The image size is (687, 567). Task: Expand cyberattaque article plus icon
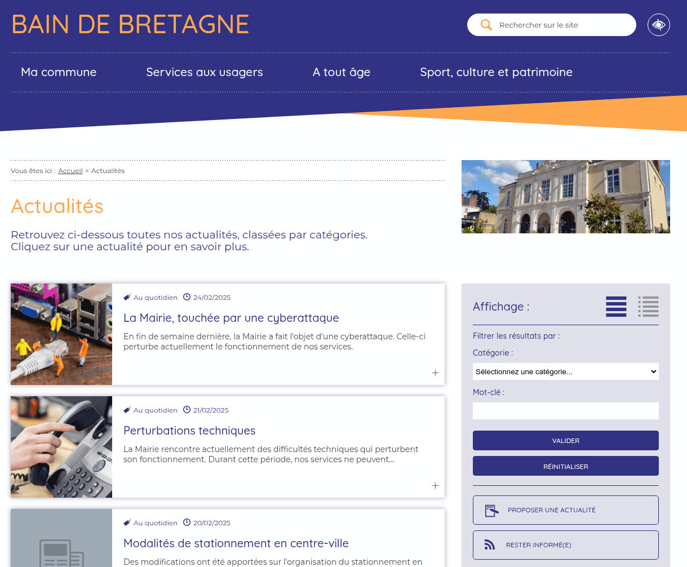(435, 373)
